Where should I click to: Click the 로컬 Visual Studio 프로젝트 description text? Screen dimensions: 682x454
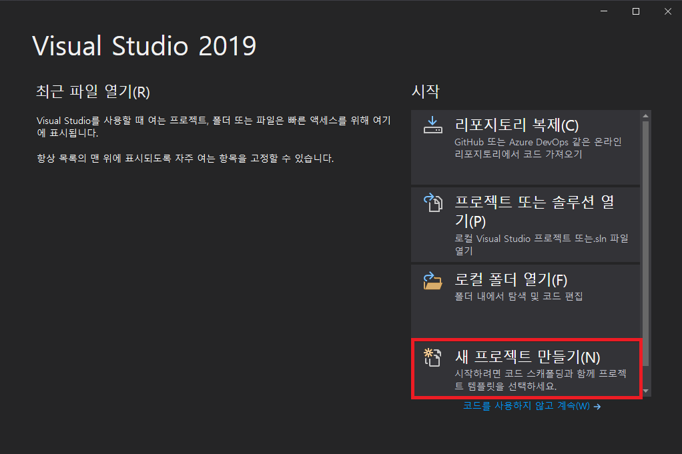[x=541, y=244]
